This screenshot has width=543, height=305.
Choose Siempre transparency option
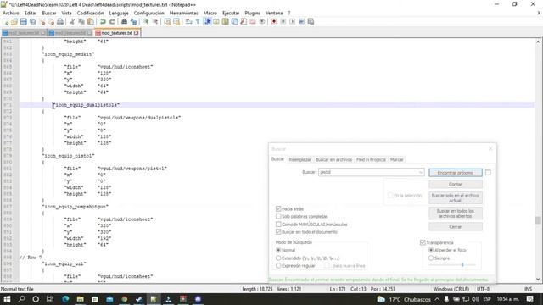pyautogui.click(x=431, y=258)
